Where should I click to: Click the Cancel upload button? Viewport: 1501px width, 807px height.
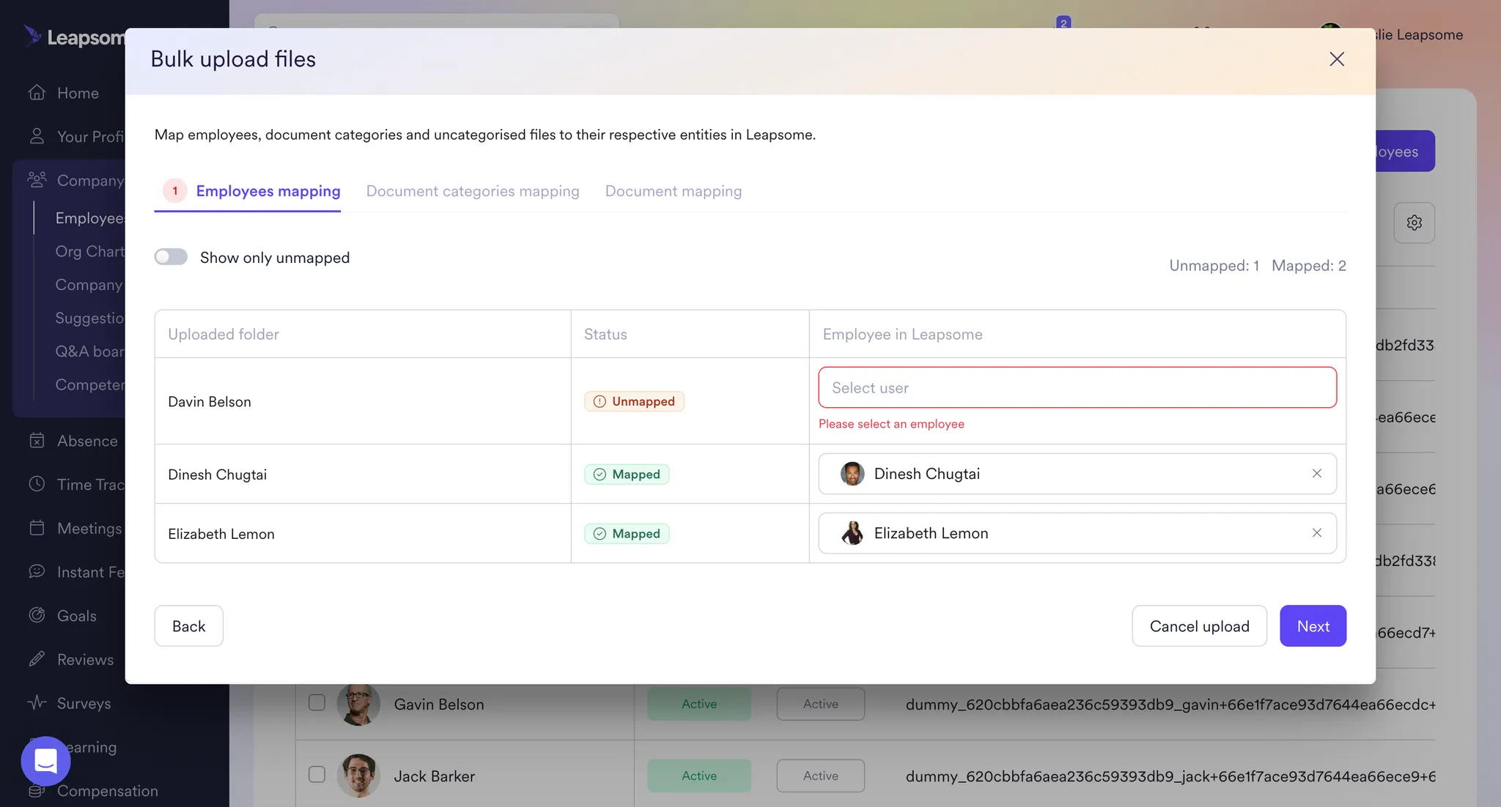click(1199, 626)
